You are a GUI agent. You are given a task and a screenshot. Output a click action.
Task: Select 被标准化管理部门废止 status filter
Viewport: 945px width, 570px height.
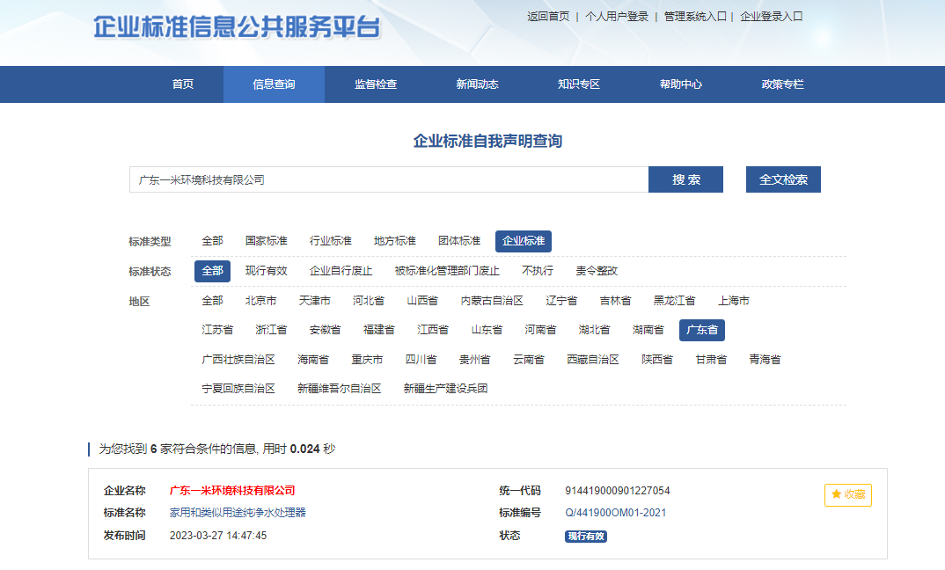click(447, 271)
